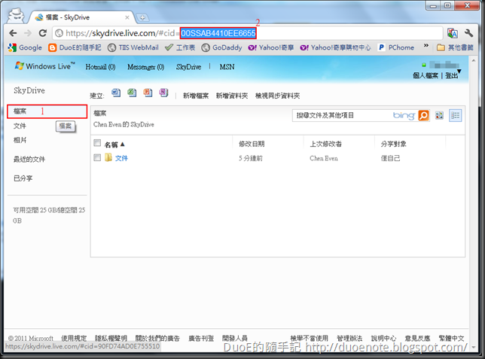Open the 廣告刊登 footer link
This screenshot has height=359, width=485.
201,338
